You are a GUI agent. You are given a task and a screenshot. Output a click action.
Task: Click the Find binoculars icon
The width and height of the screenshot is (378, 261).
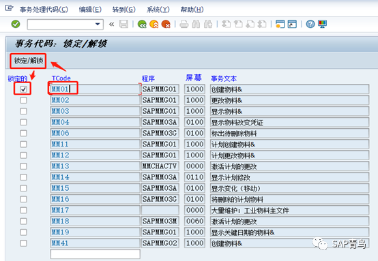click(x=196, y=24)
